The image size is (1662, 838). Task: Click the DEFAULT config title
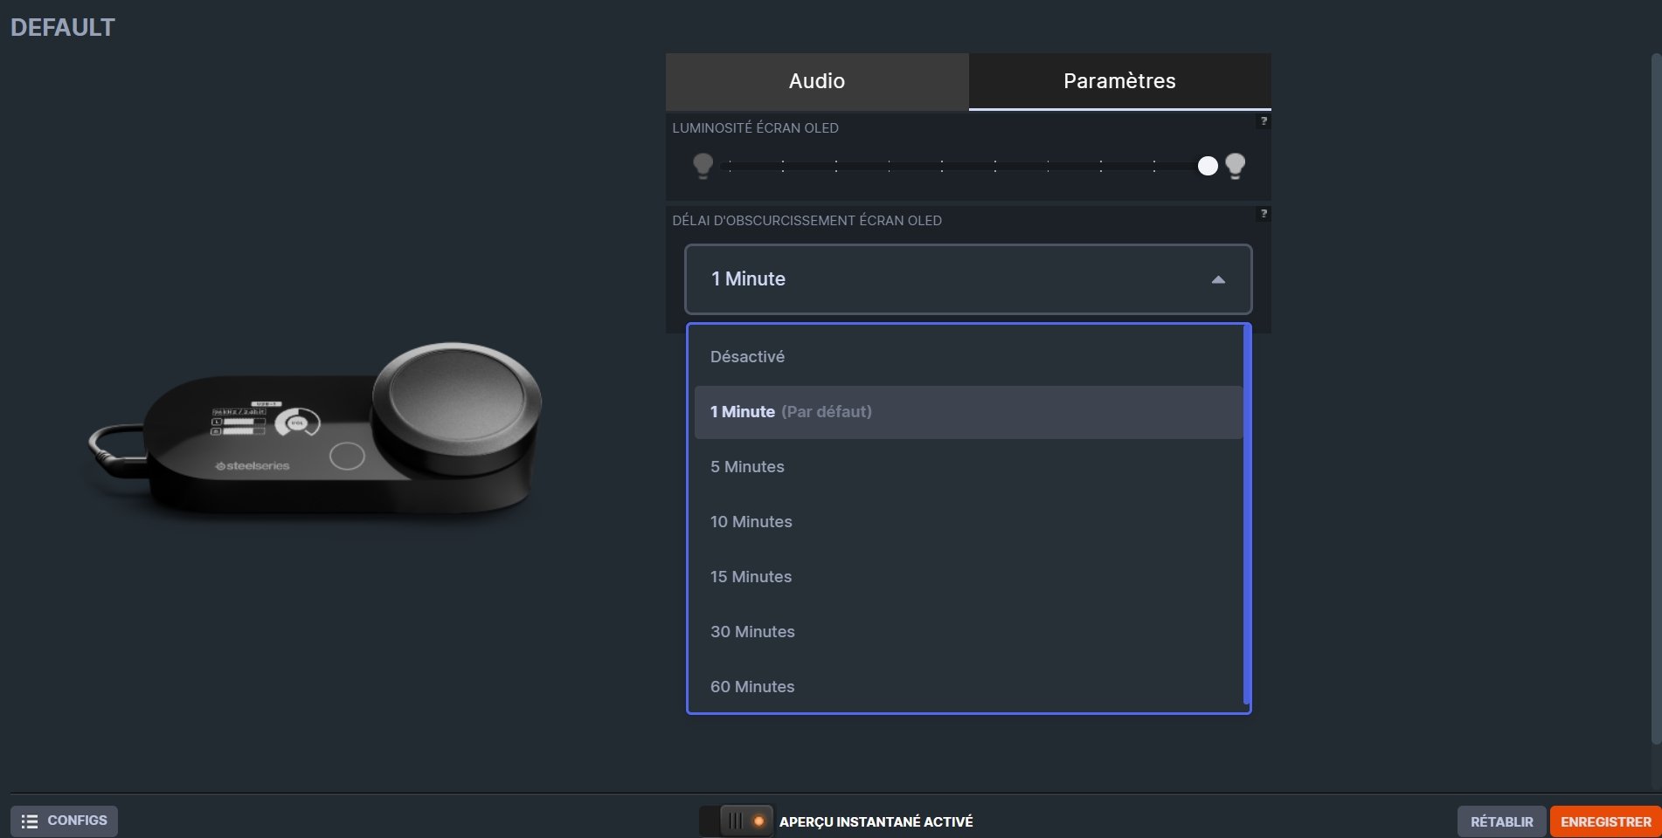coord(63,28)
